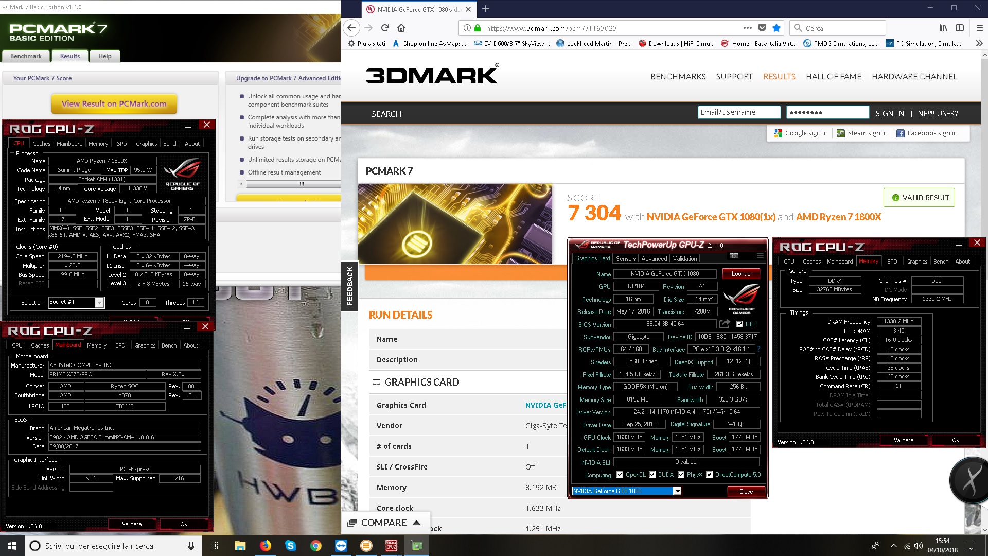Open File Explorer from the taskbar

[240, 546]
